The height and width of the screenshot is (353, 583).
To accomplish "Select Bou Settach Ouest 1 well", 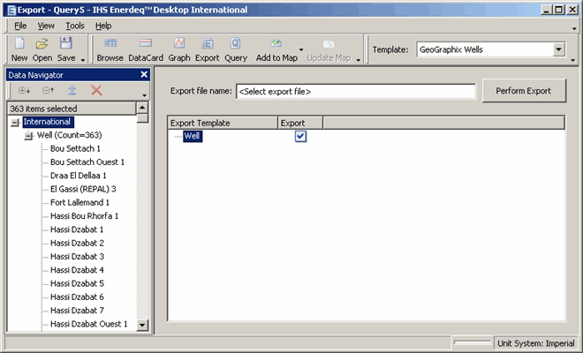I will pyautogui.click(x=87, y=162).
